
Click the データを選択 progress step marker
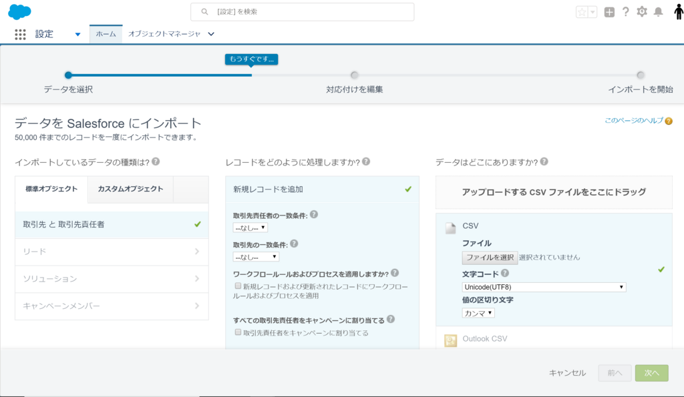(x=68, y=75)
